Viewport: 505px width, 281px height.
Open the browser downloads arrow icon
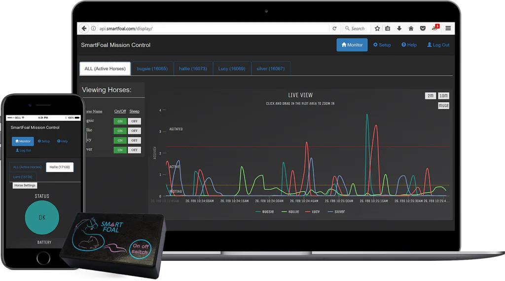pos(399,29)
